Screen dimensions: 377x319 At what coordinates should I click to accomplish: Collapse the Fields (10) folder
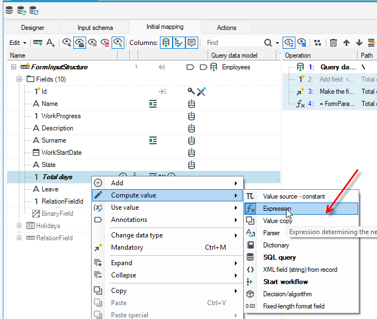click(x=19, y=79)
